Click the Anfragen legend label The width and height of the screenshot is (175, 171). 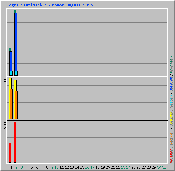[171, 65]
